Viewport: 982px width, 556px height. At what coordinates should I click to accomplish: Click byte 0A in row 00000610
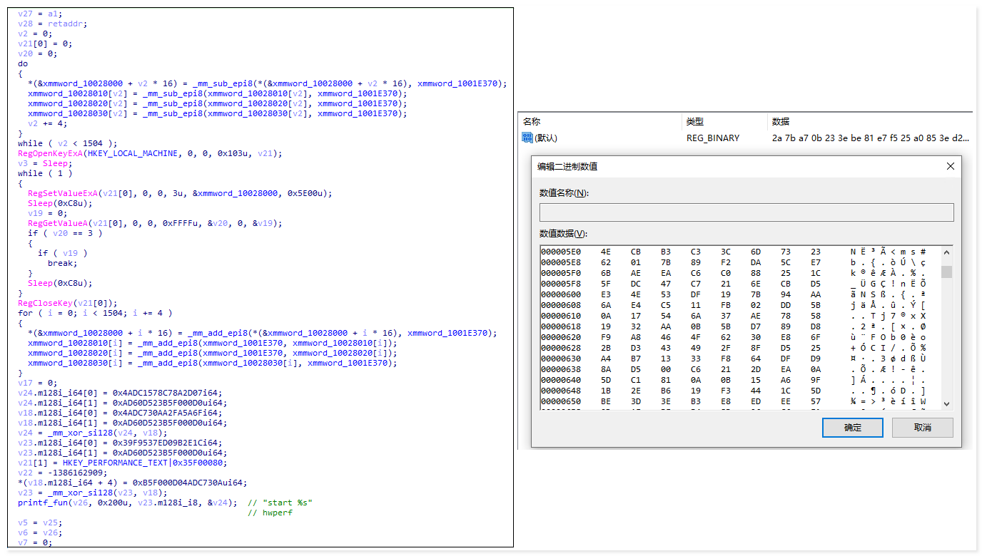[x=606, y=316]
